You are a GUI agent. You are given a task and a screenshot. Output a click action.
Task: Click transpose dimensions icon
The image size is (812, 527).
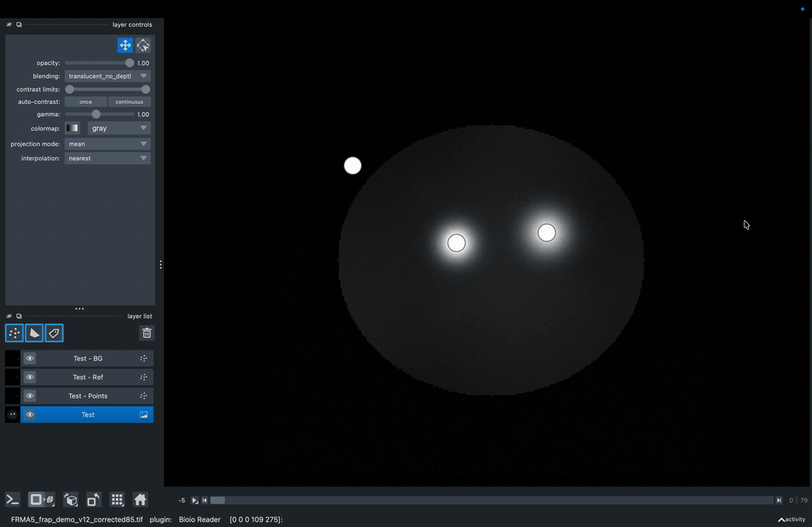[x=94, y=500]
